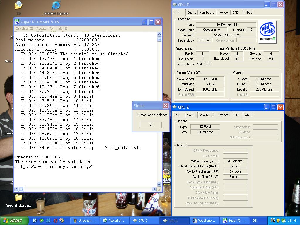Close the Finish dialog
Screen dimensions: 300x225
pos(166,105)
